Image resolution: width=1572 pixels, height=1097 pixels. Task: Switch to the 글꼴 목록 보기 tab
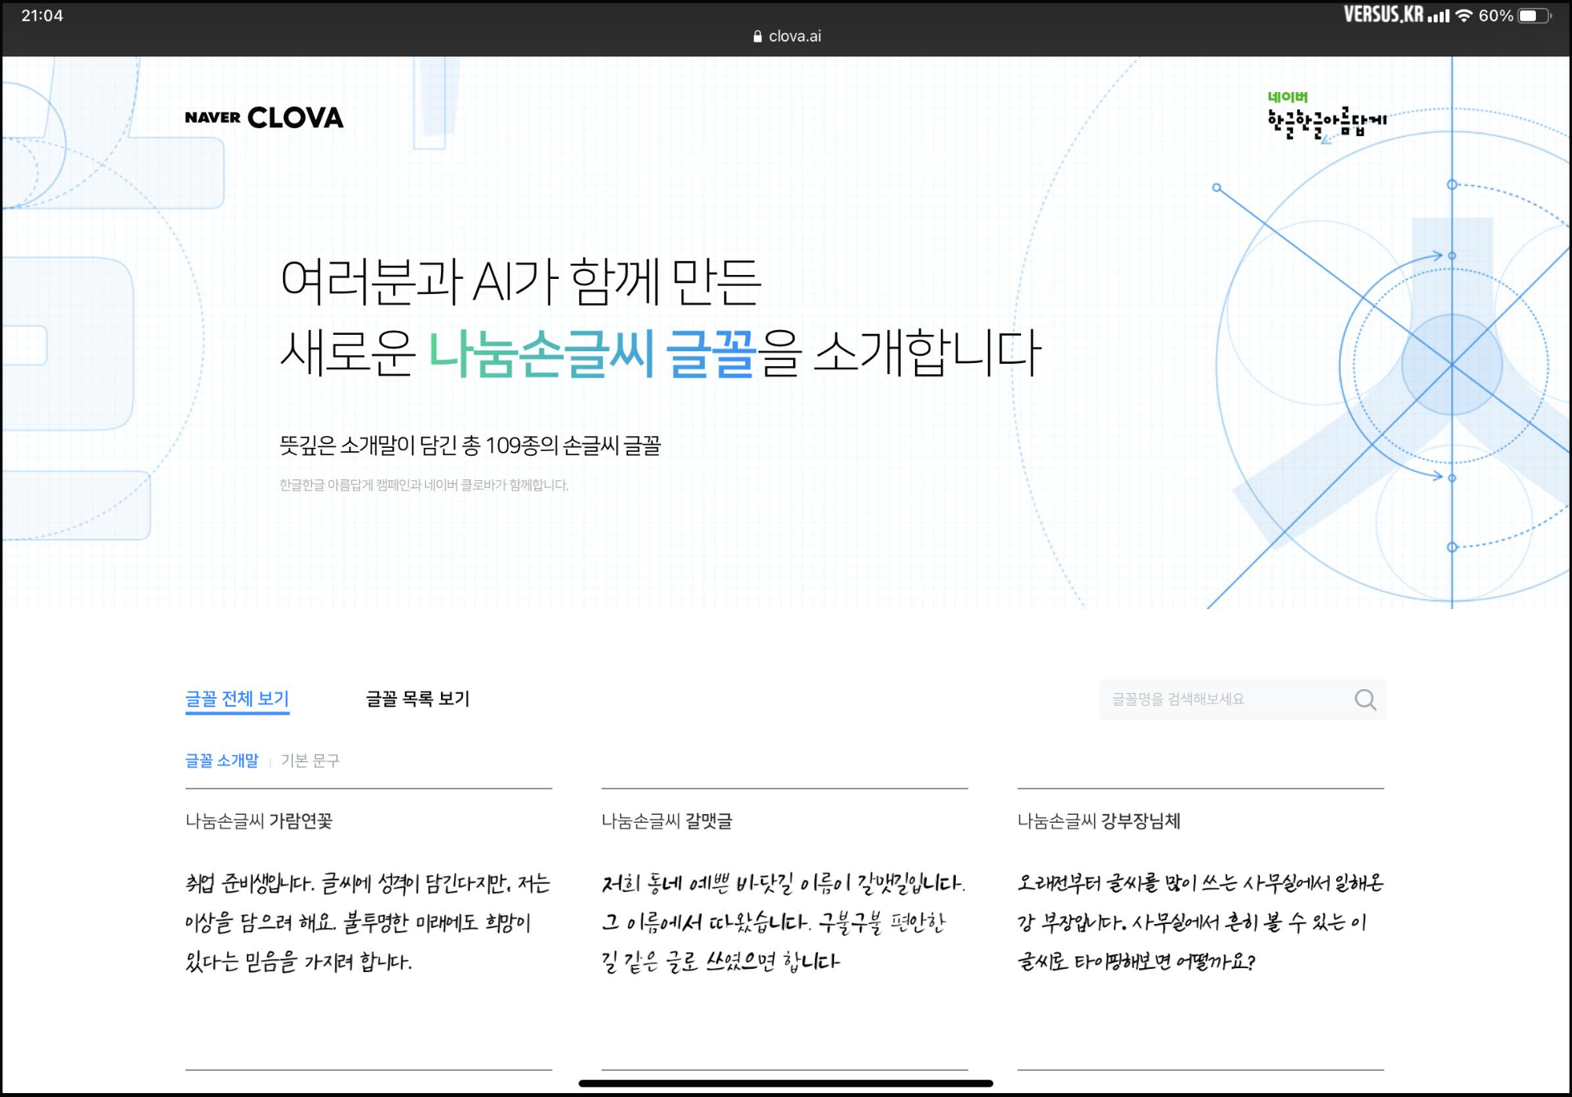click(417, 699)
